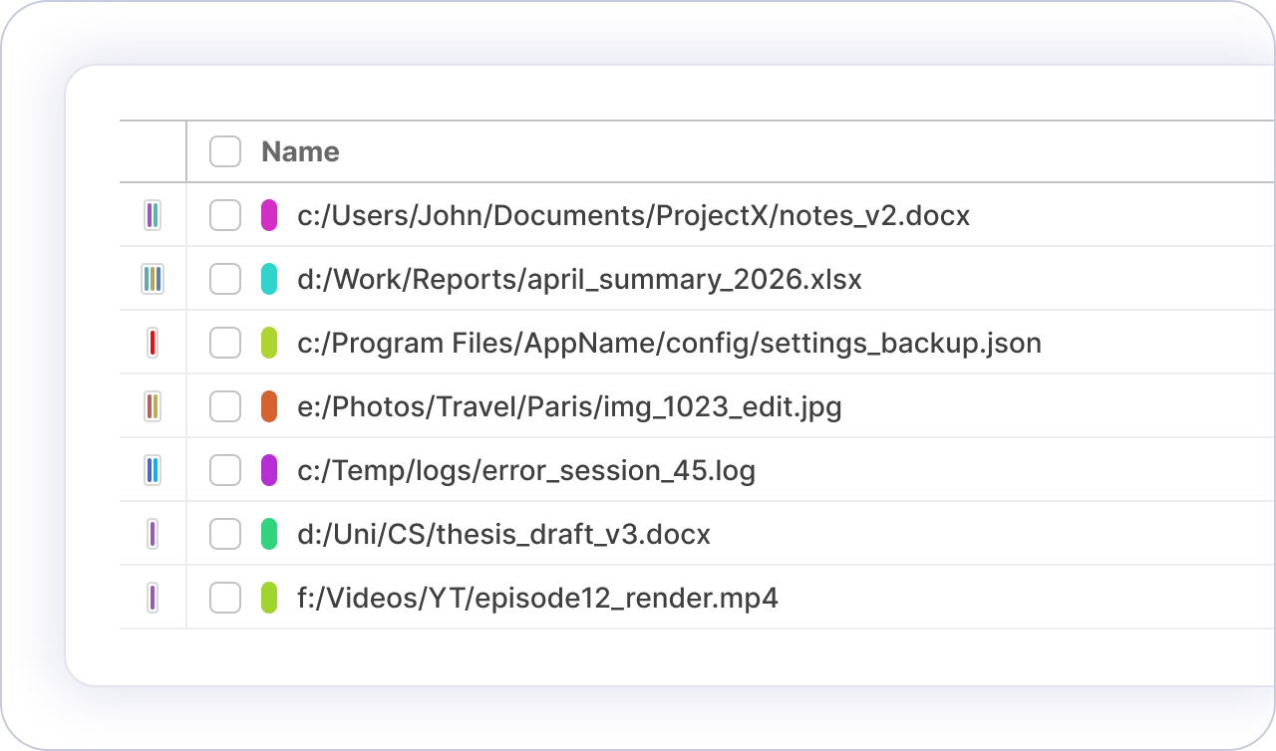The height and width of the screenshot is (751, 1276).
Task: Open e:/Photos/Travel/Paris/img_1023_edit.jpg file entry
Action: 569,406
